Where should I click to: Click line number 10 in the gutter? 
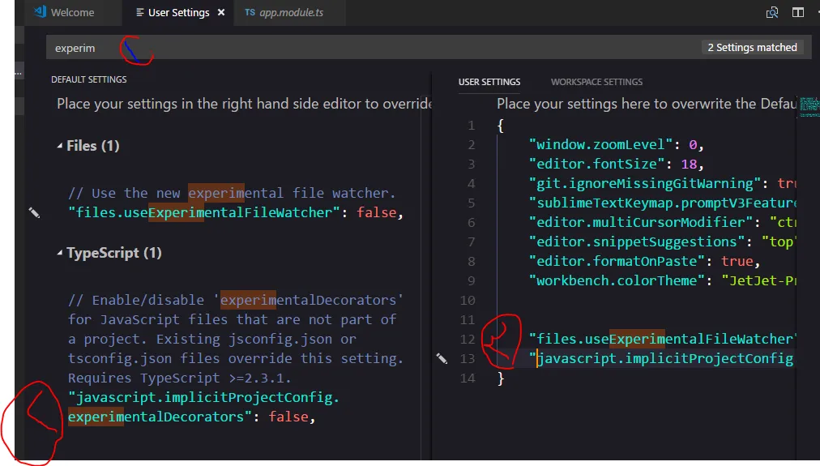pyautogui.click(x=468, y=300)
